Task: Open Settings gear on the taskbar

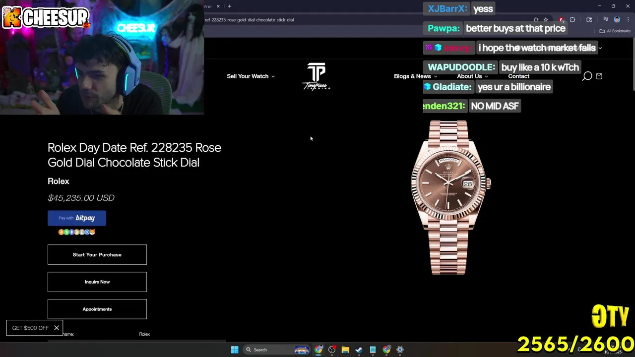Action: (x=400, y=350)
